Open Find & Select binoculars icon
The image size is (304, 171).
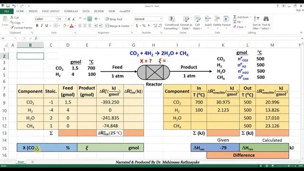tap(266, 19)
